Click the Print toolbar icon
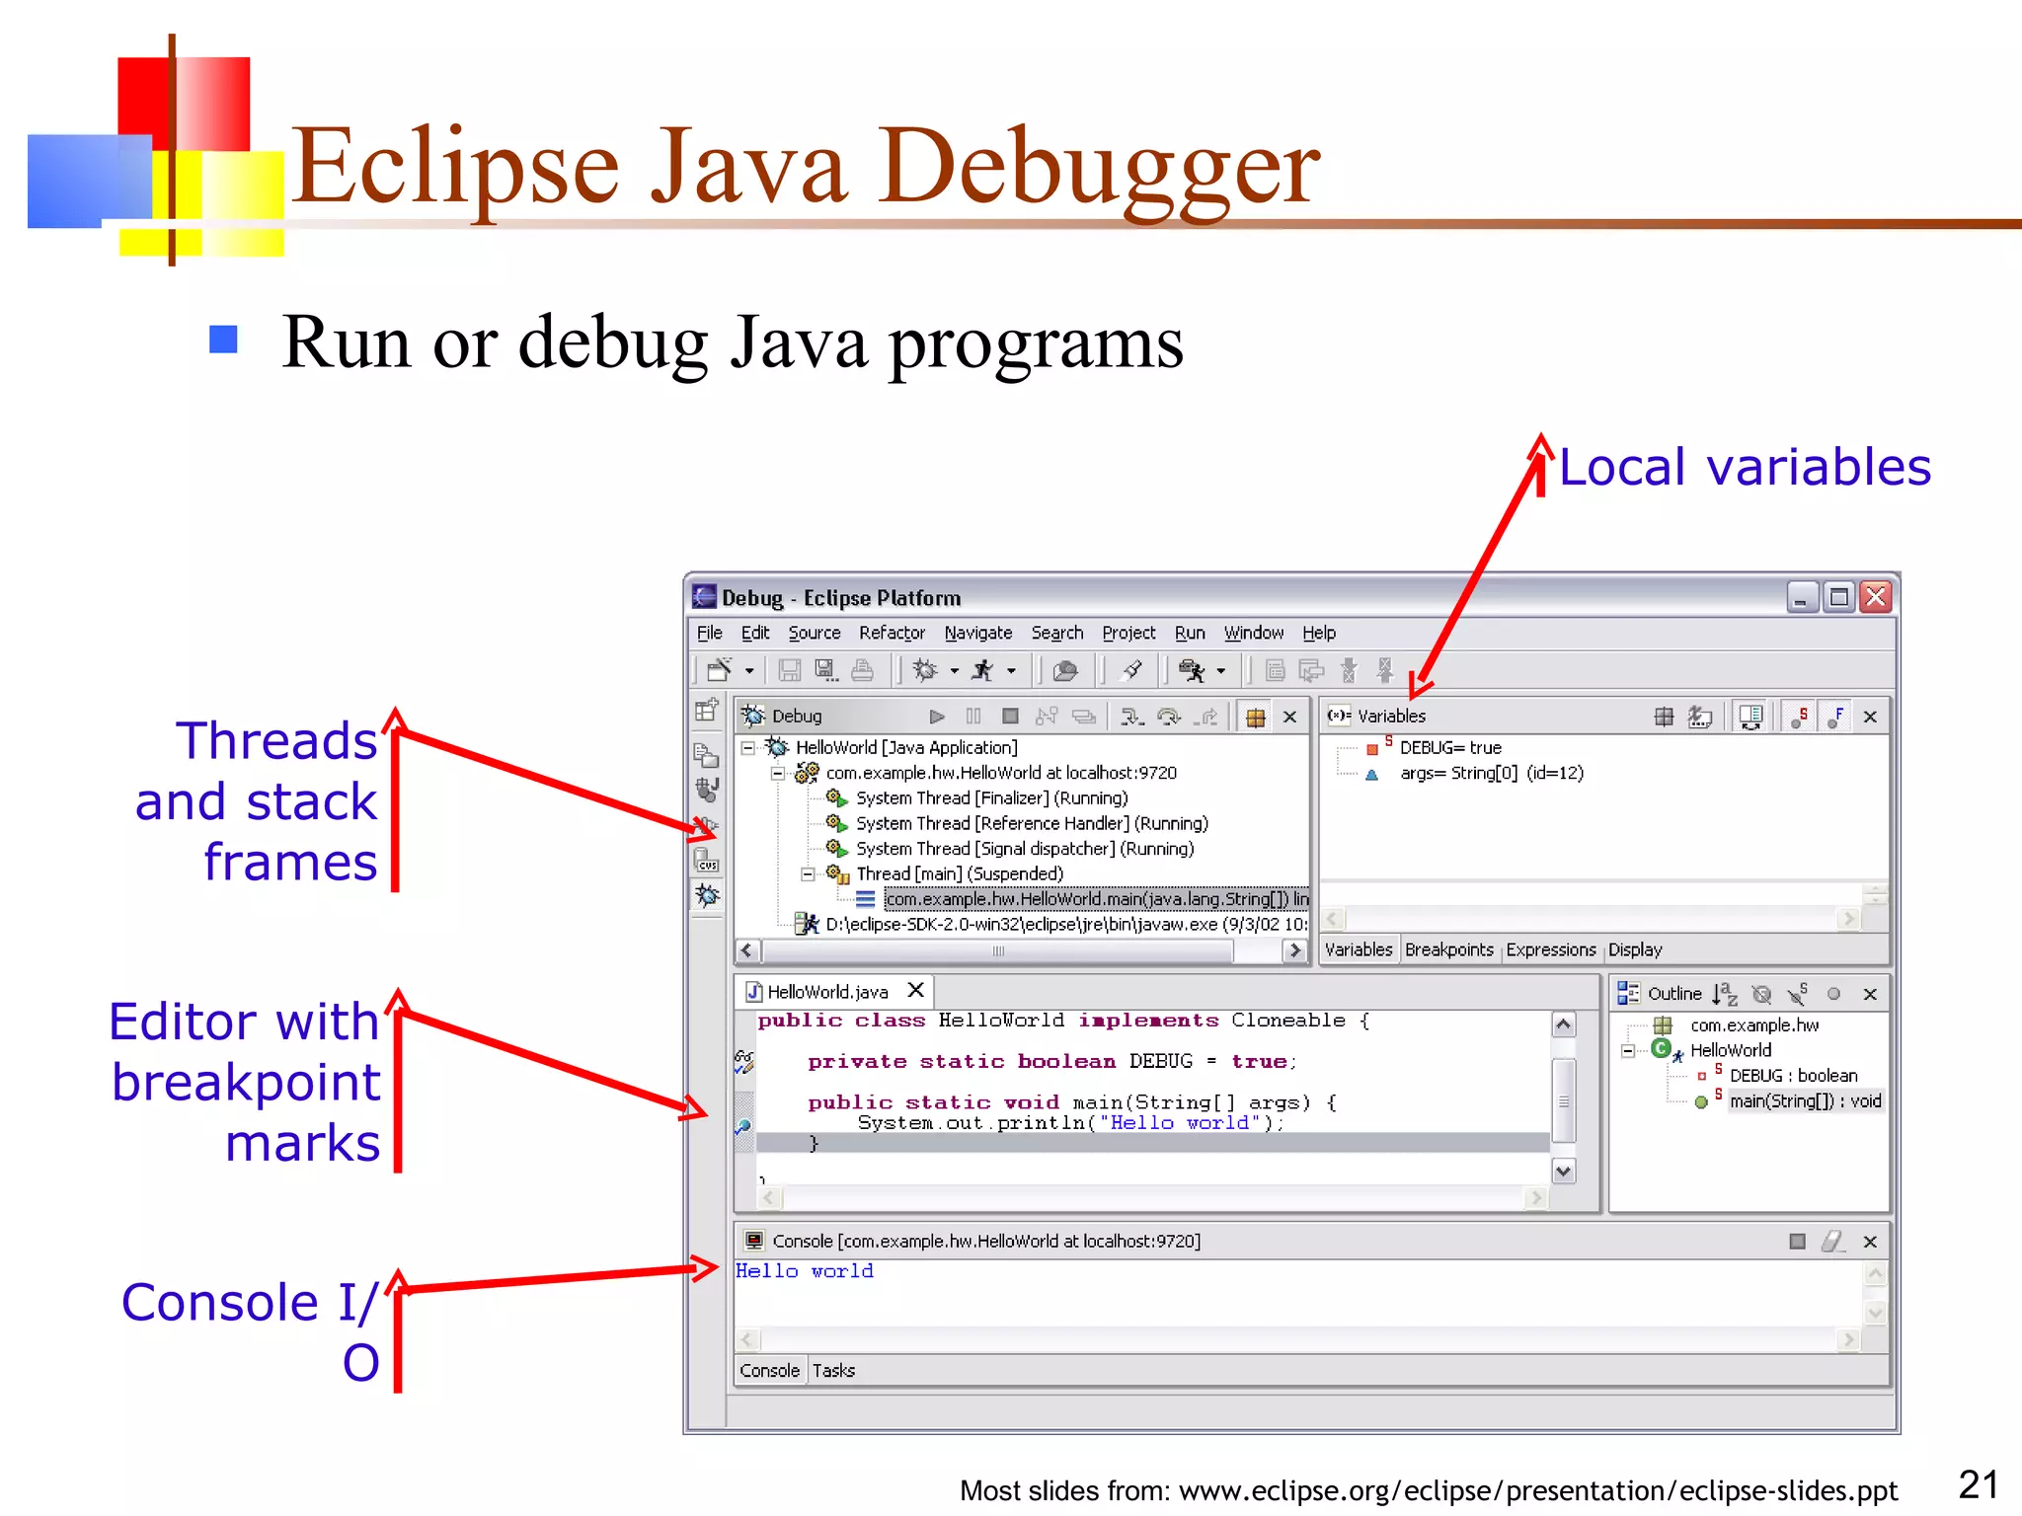This screenshot has width=2022, height=1516. (862, 671)
